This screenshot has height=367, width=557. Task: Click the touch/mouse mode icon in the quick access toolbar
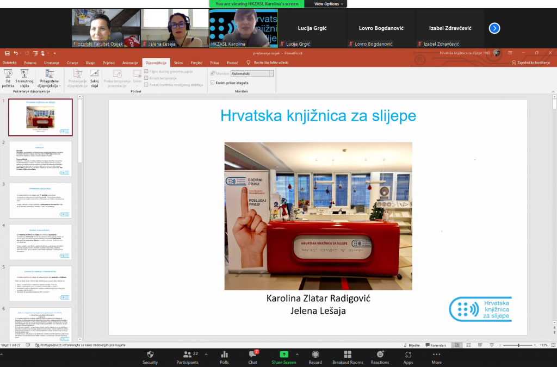click(x=42, y=53)
